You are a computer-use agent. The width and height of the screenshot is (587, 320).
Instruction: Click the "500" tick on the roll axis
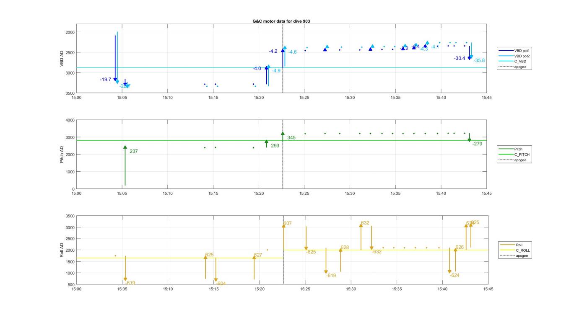point(71,285)
